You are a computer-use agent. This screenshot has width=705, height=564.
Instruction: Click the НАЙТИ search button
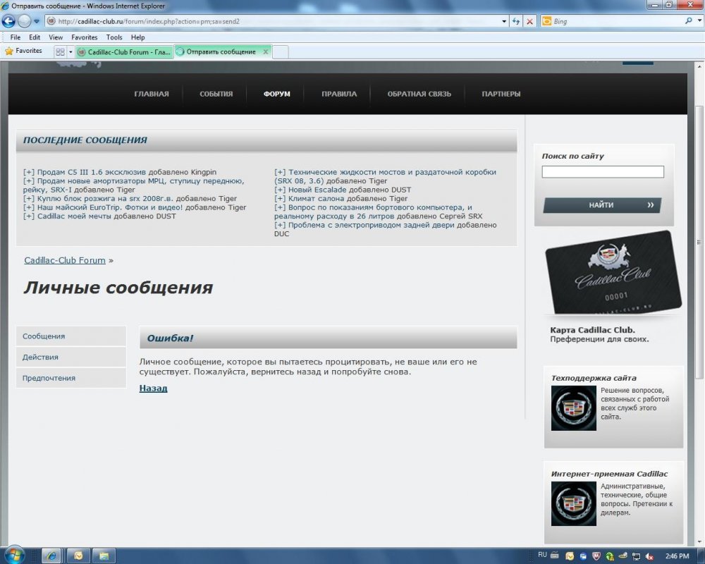point(602,205)
